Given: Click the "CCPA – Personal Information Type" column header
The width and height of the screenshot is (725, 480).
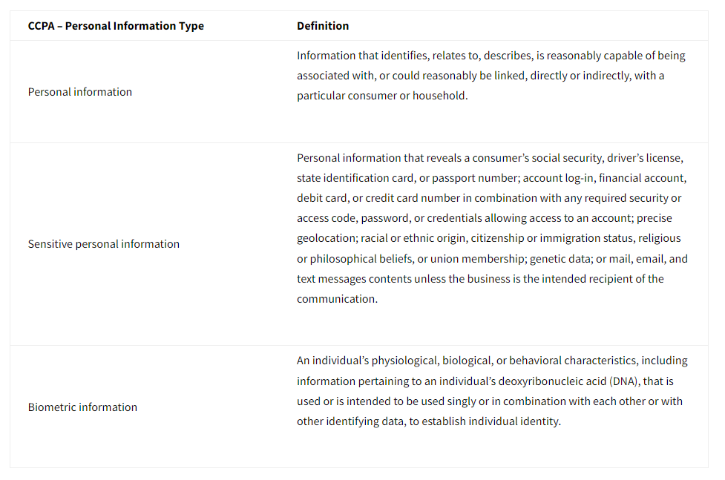Looking at the screenshot, I should [116, 26].
